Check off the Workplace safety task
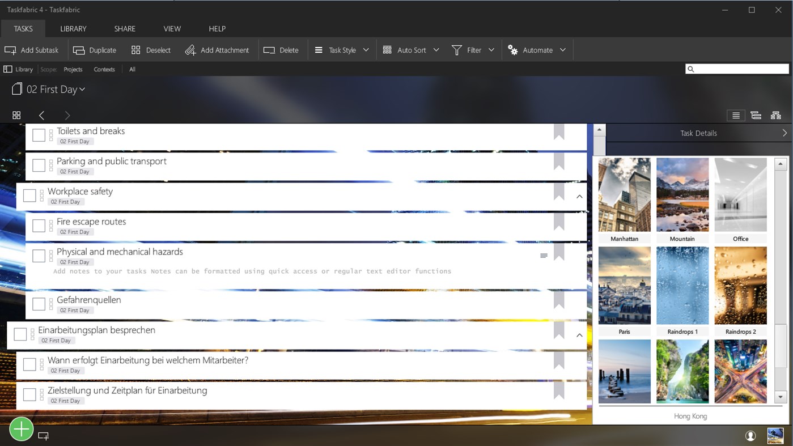Viewport: 793px width, 446px height. point(30,195)
